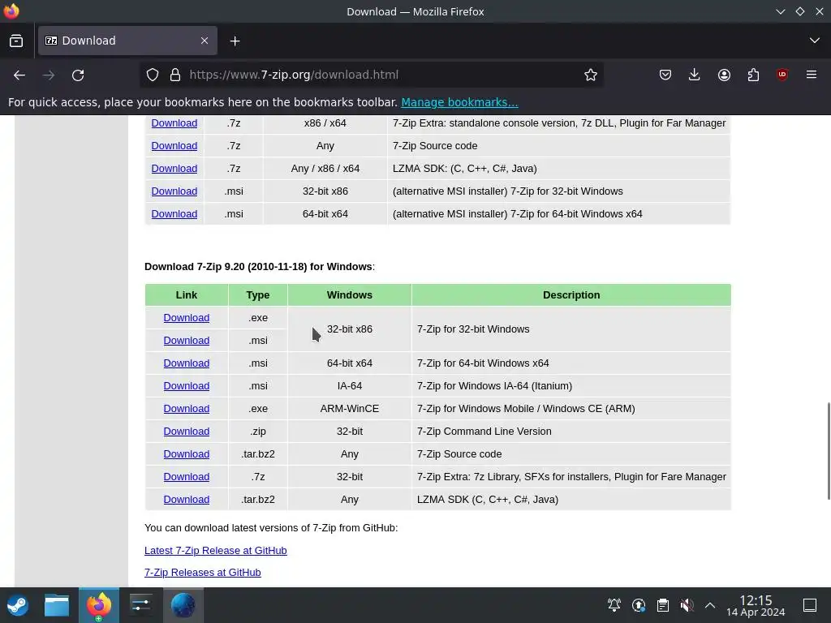List all tabs dropdown arrow
Image resolution: width=831 pixels, height=623 pixels.
click(815, 41)
